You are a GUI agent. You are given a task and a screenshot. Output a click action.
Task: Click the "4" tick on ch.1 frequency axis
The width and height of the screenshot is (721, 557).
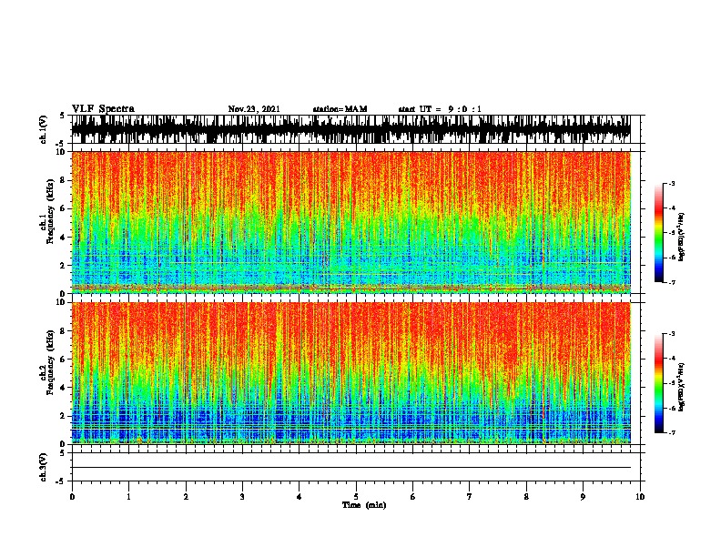64,238
